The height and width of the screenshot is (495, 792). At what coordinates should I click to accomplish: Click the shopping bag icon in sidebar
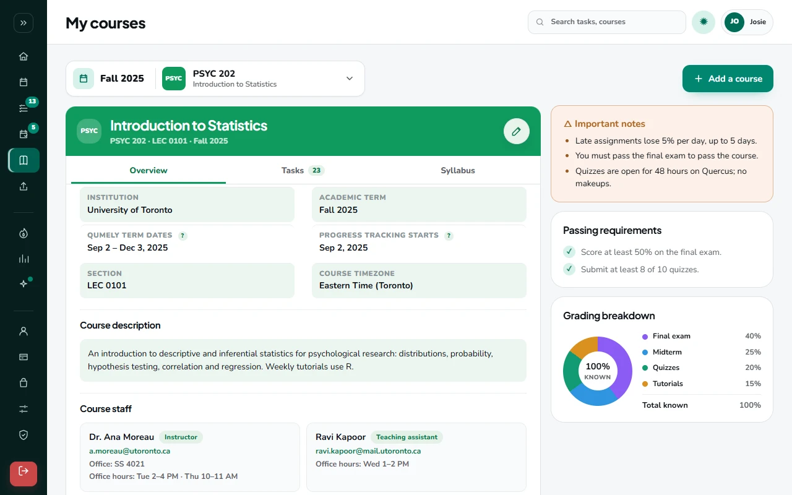(x=24, y=383)
